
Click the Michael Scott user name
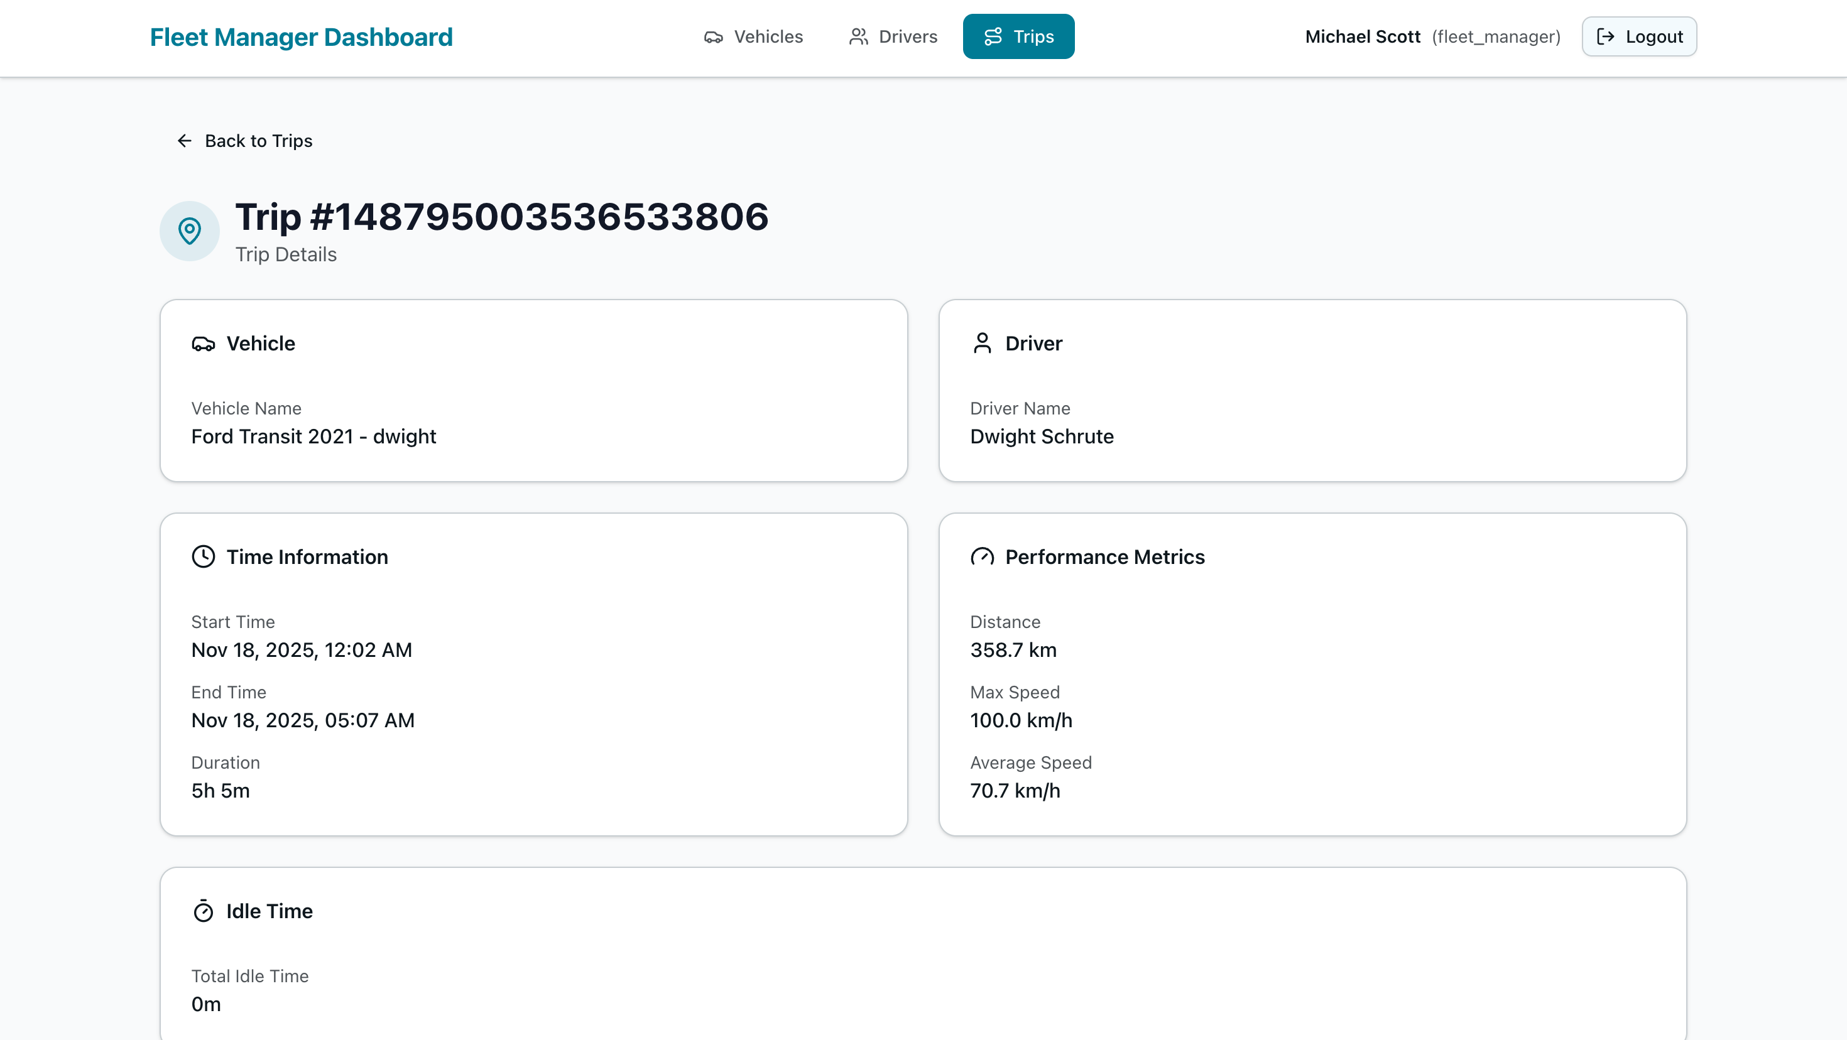click(x=1362, y=36)
